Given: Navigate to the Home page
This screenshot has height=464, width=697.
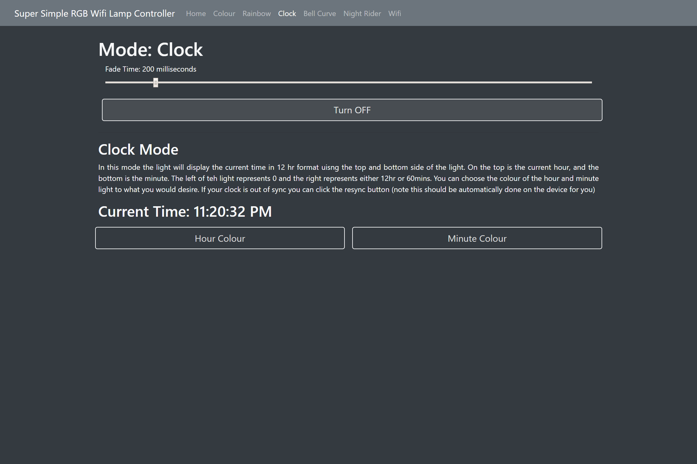Looking at the screenshot, I should (196, 13).
